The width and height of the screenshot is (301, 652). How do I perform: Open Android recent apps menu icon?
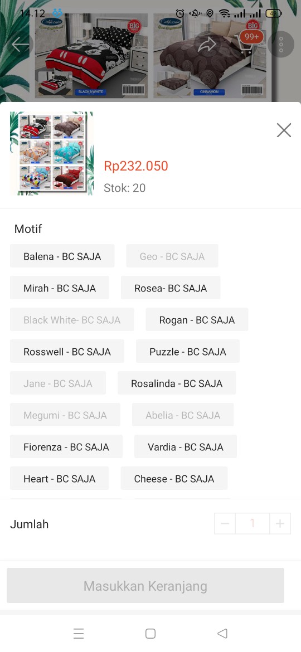tap(79, 633)
